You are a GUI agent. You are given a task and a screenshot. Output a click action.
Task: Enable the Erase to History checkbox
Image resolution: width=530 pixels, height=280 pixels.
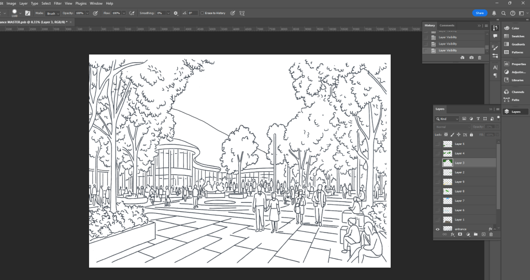click(202, 13)
